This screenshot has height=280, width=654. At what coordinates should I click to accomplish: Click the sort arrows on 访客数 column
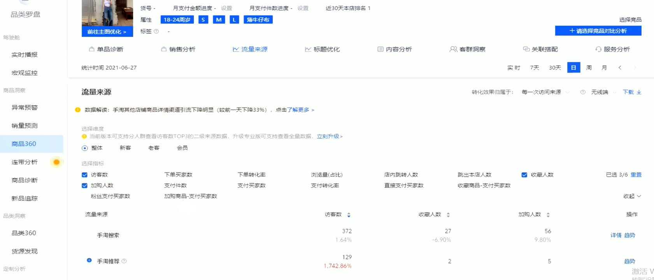(349, 215)
